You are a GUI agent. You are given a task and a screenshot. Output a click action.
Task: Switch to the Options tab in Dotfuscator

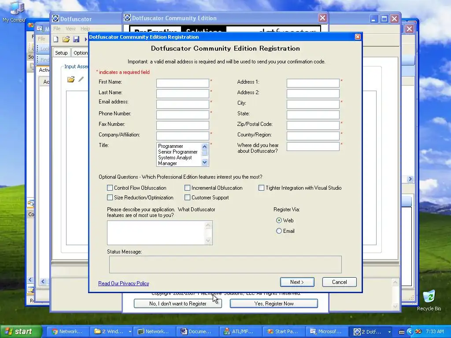(x=80, y=53)
